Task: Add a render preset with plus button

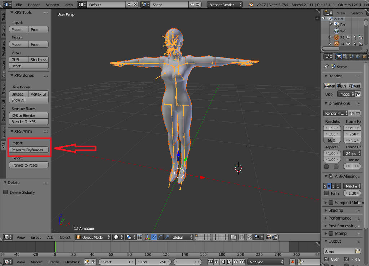Action: 351,113
